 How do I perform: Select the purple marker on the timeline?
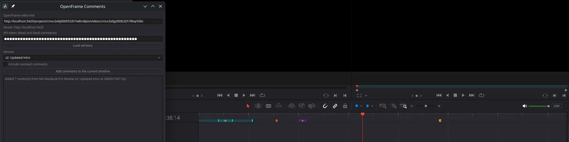tap(302, 121)
